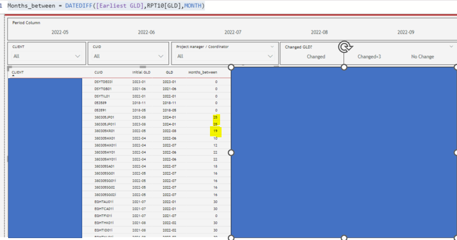Select 2022-05 in the Period Column slicer
Screen dimensions: 457x240
[60, 32]
